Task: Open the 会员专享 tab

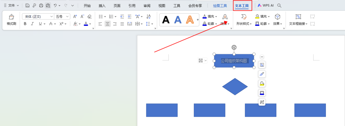Action: point(195,6)
